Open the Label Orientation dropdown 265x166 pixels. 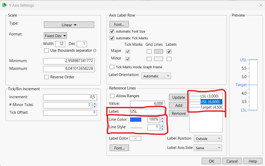[156, 76]
